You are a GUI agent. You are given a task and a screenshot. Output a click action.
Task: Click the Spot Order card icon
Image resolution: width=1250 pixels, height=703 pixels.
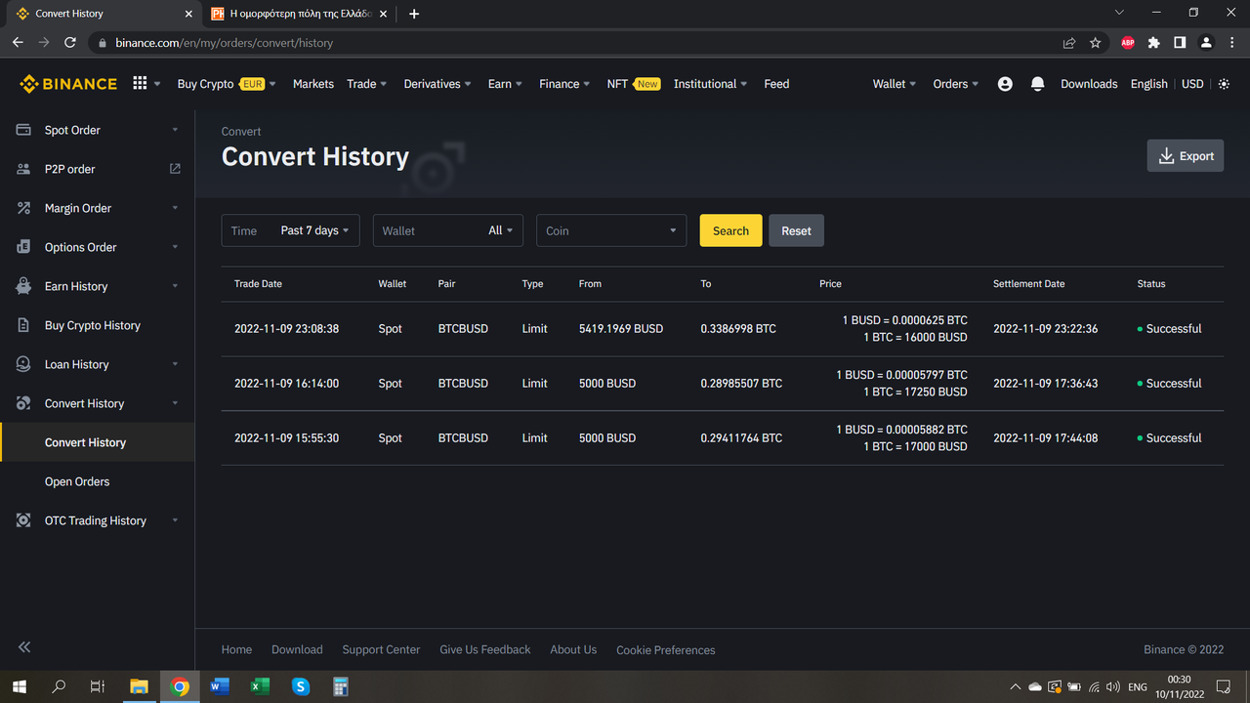(23, 130)
